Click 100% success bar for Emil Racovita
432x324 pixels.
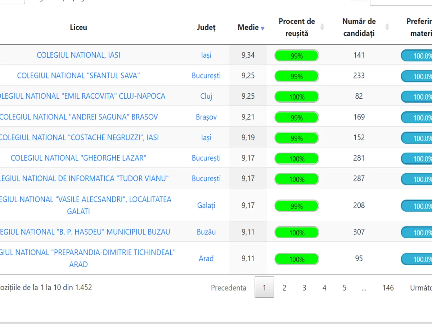click(x=297, y=97)
